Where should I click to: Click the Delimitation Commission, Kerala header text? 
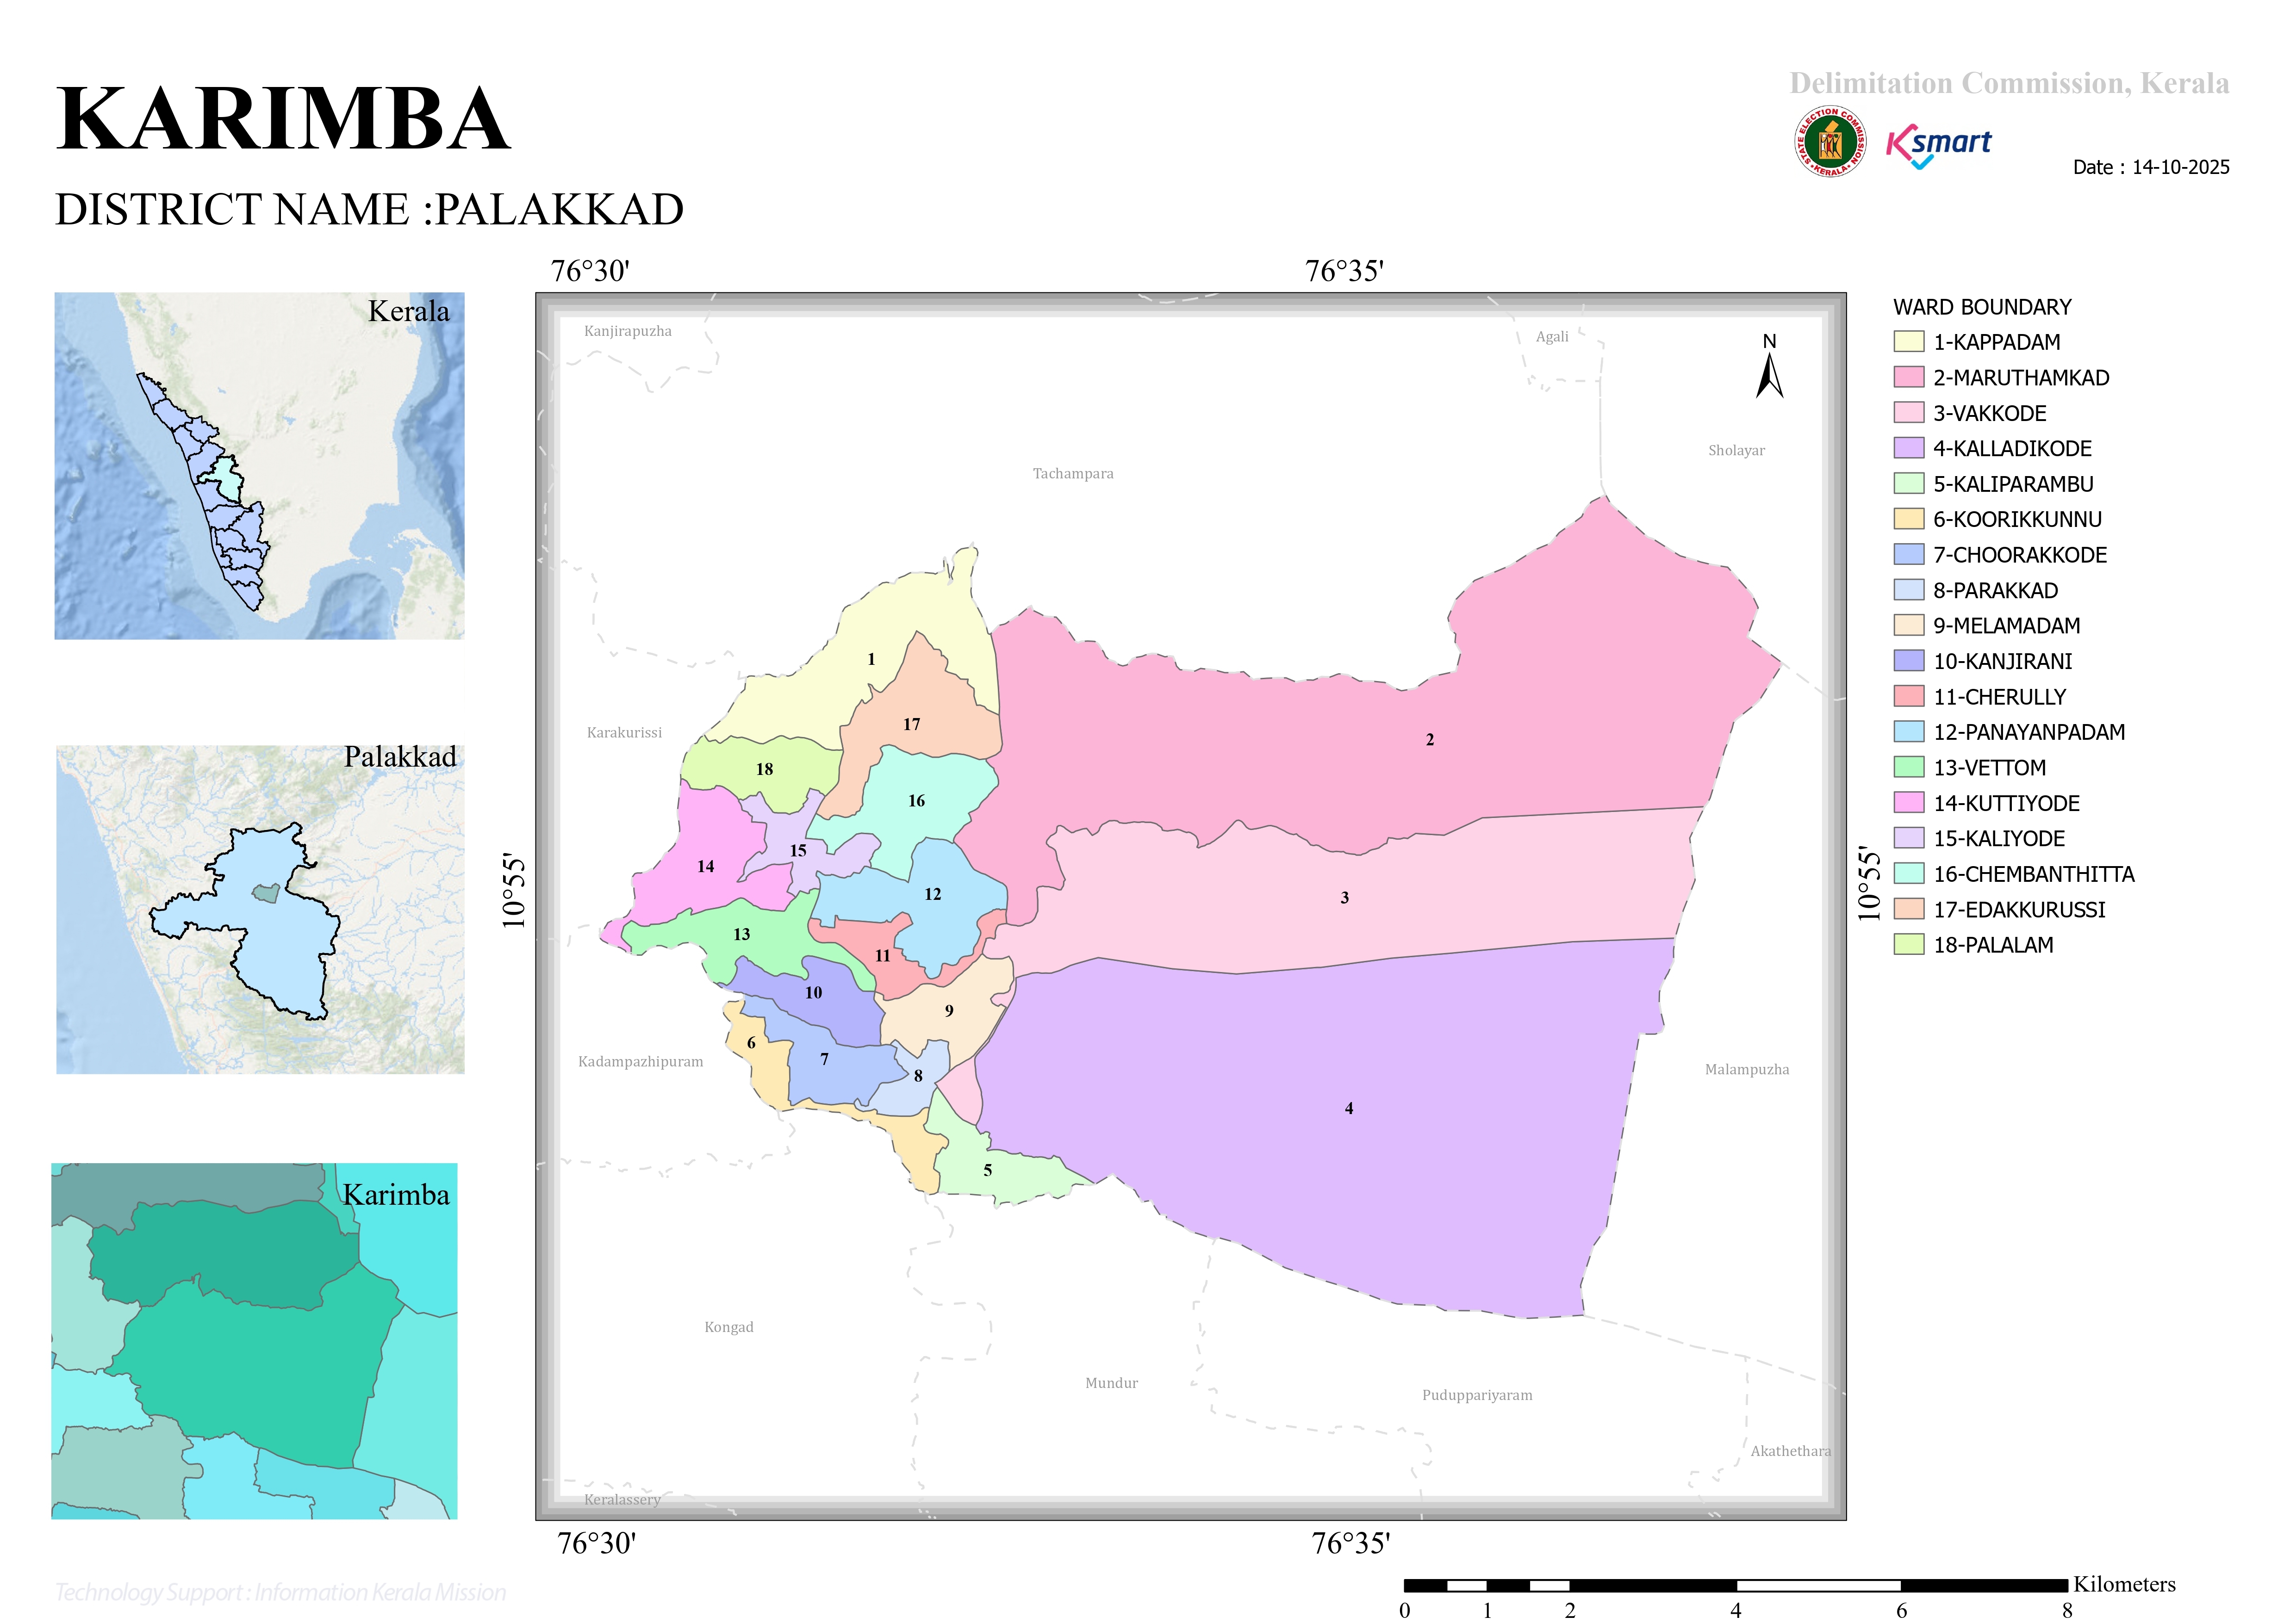(2009, 83)
